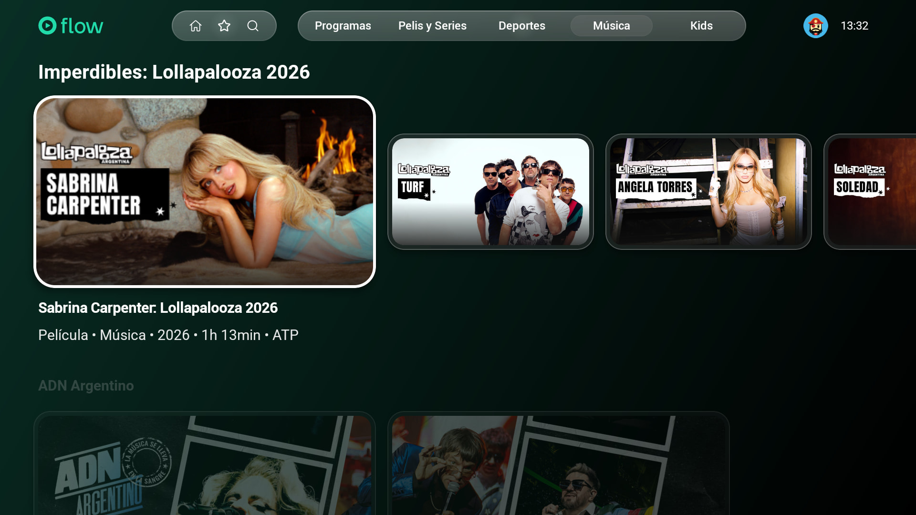Open the user profile avatar
The width and height of the screenshot is (916, 515).
(x=815, y=26)
